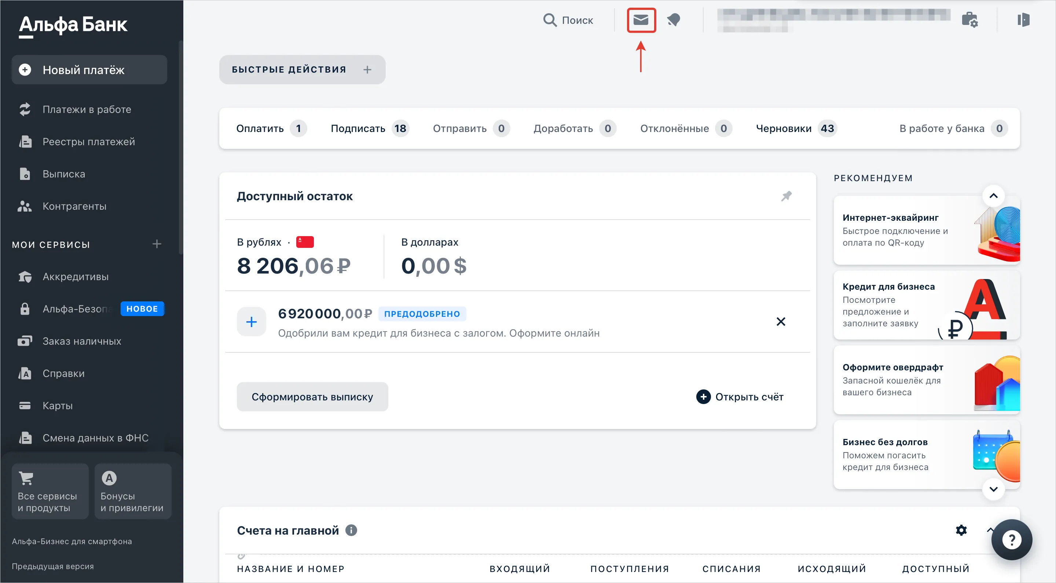Click the ВХОДЯЩИЙ column header
Image resolution: width=1056 pixels, height=583 pixels.
click(520, 569)
